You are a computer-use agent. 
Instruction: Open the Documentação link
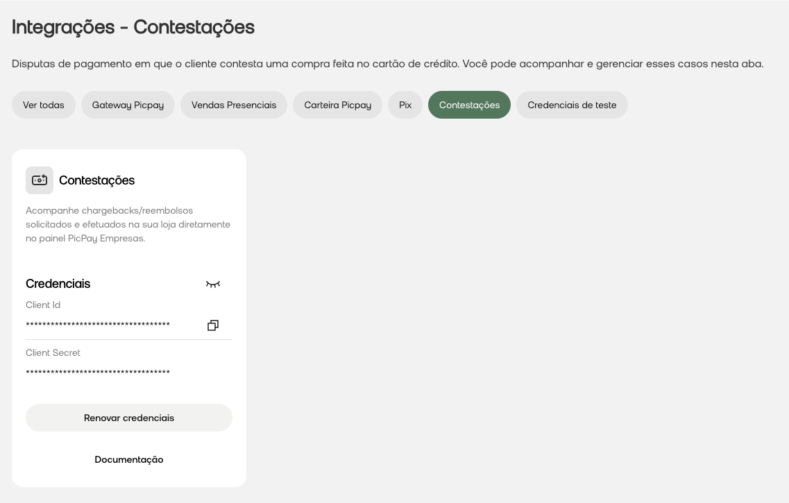coord(128,459)
